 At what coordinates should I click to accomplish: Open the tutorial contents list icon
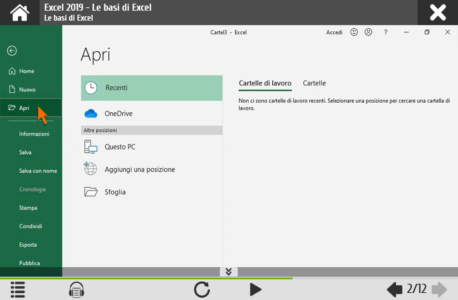(x=18, y=290)
